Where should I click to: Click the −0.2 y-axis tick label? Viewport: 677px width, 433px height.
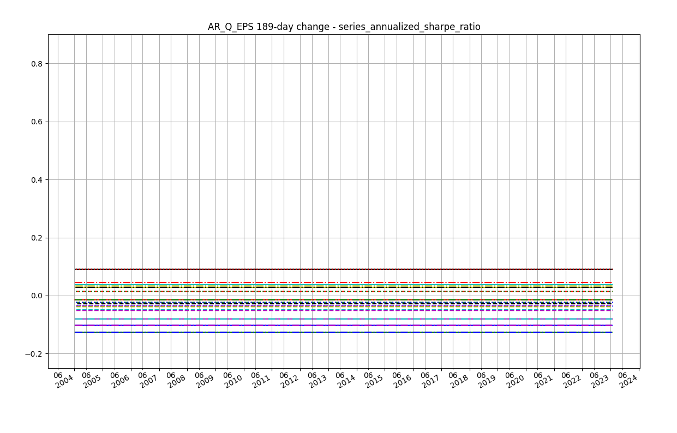34,354
